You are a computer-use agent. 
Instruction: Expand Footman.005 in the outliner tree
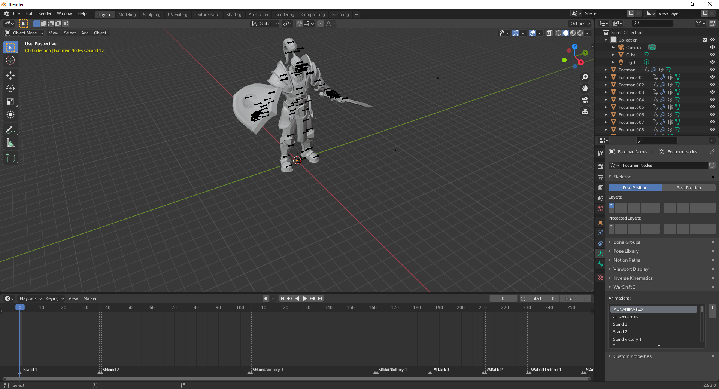pyautogui.click(x=606, y=107)
